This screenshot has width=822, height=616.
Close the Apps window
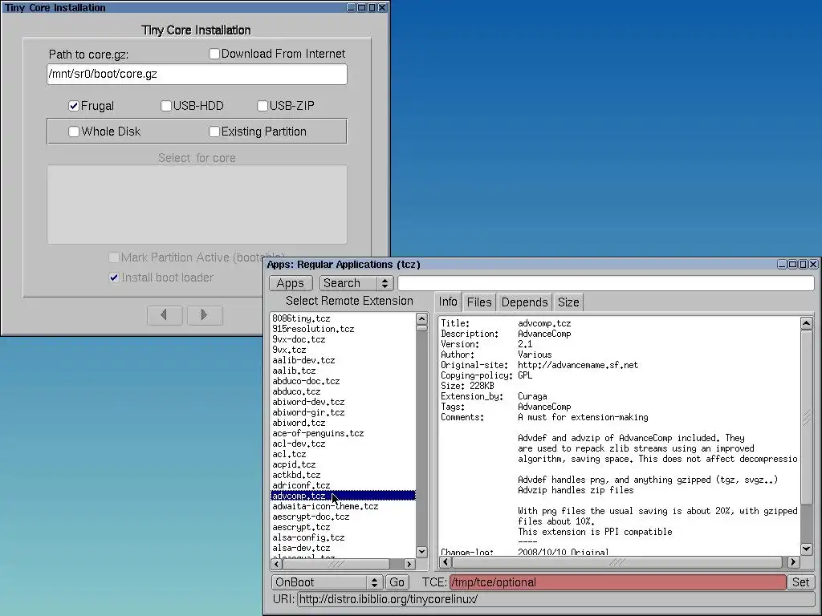click(x=813, y=265)
